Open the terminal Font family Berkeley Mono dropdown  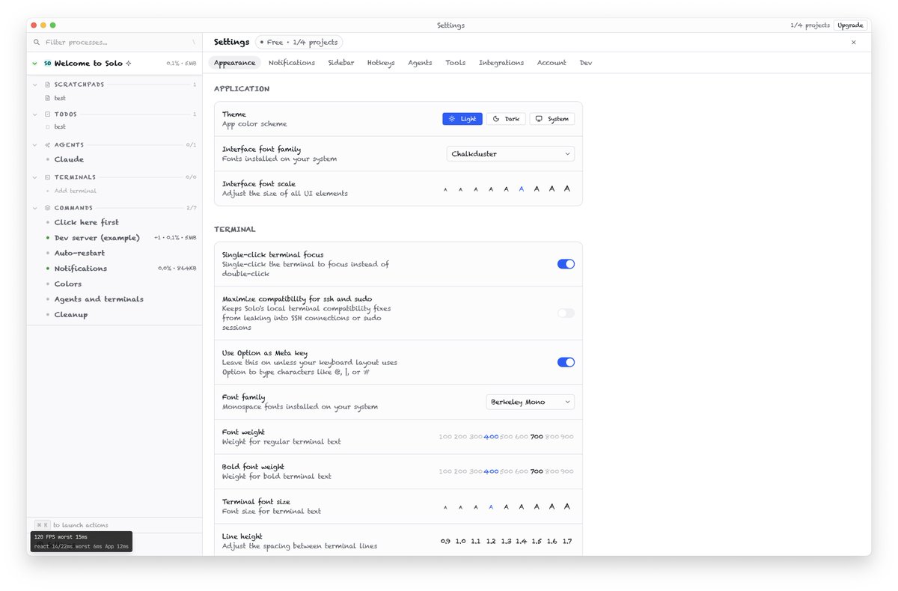(x=531, y=402)
